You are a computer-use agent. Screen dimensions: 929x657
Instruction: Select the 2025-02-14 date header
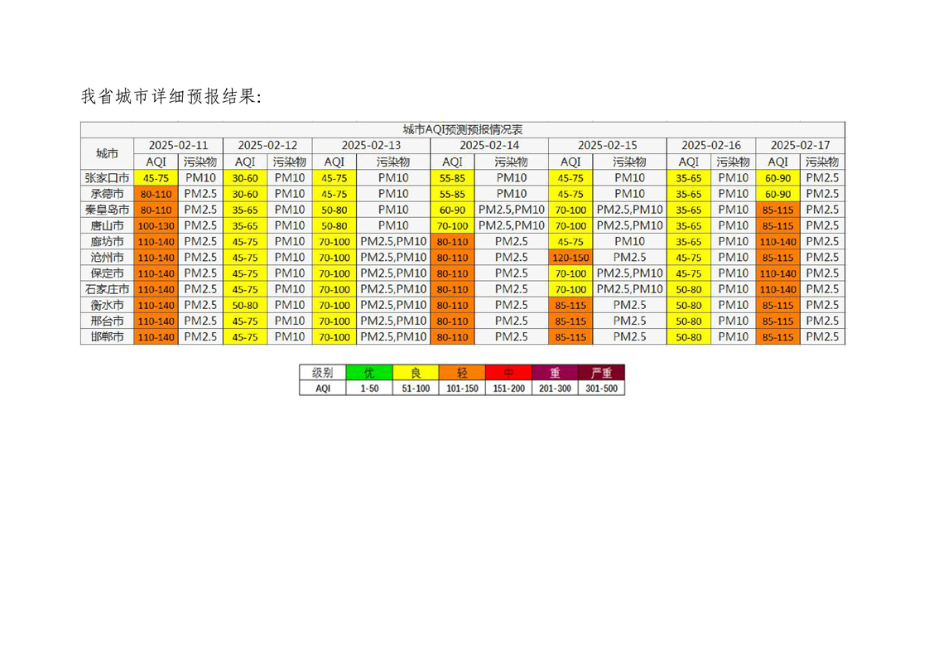[x=489, y=145]
